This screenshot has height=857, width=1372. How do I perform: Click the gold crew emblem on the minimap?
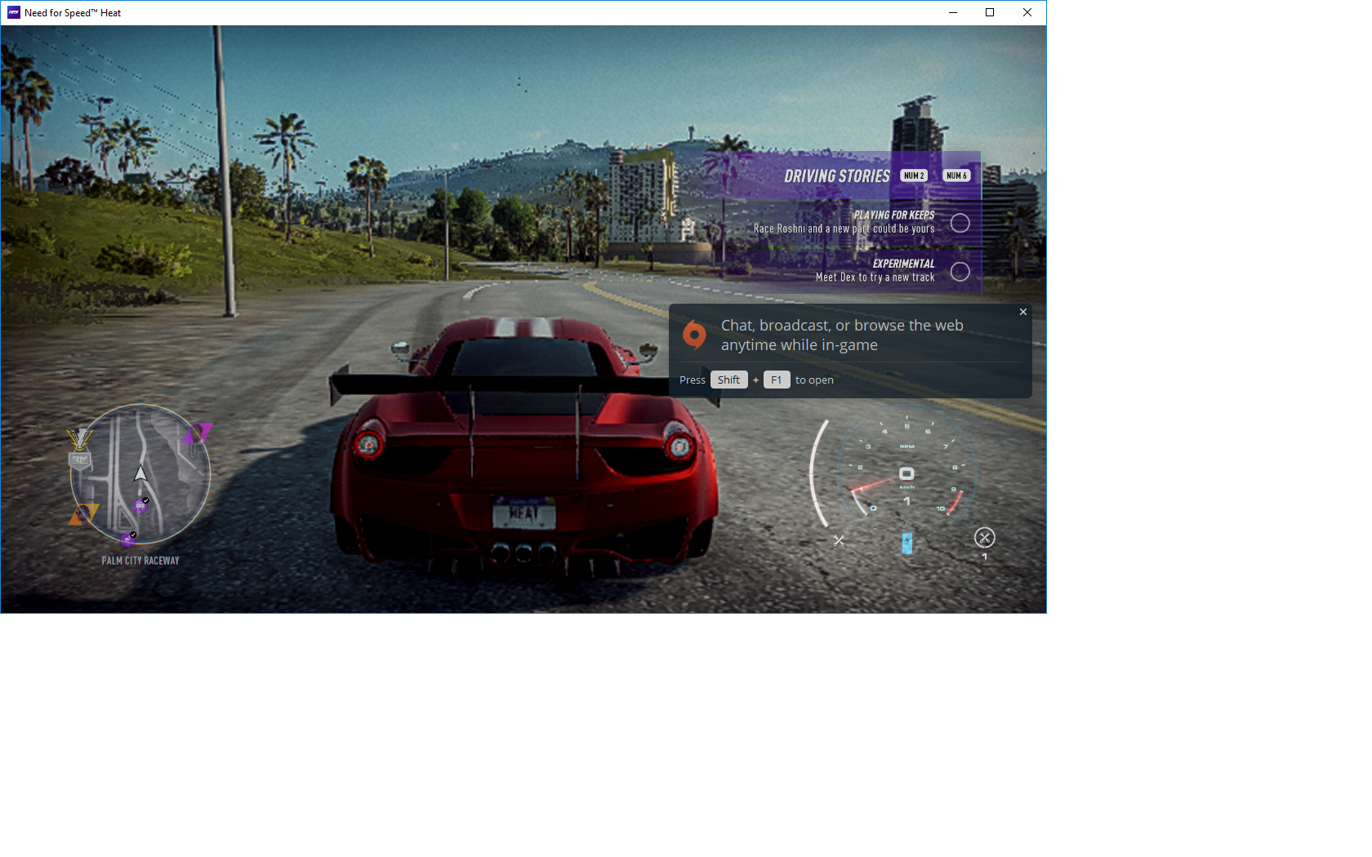(80, 439)
